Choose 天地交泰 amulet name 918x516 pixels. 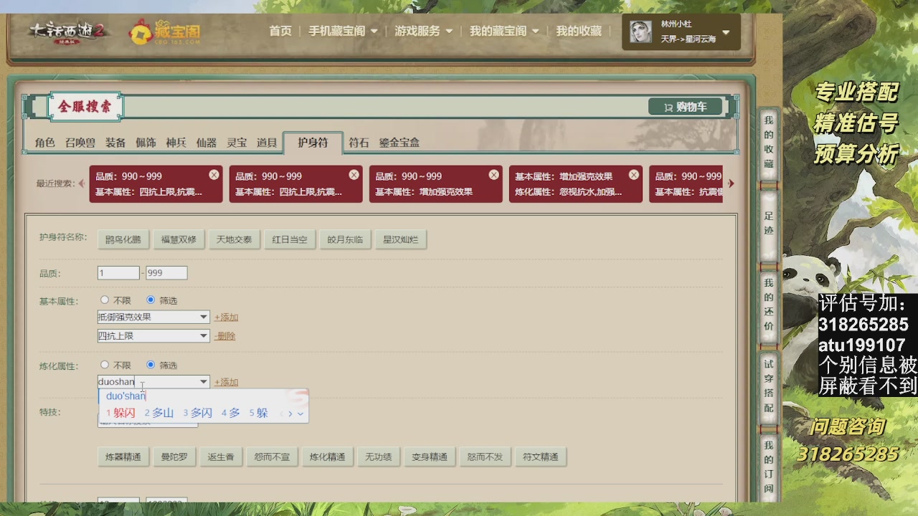point(234,239)
